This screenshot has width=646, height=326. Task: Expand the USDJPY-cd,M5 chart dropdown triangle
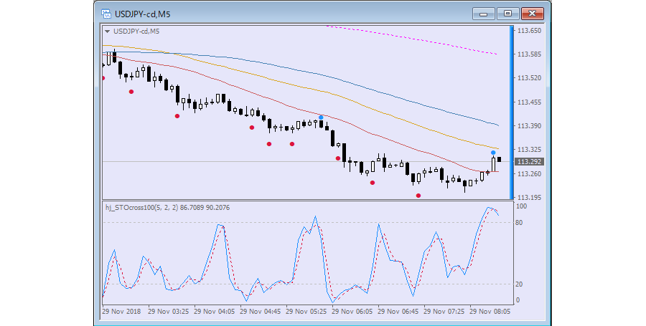click(107, 32)
